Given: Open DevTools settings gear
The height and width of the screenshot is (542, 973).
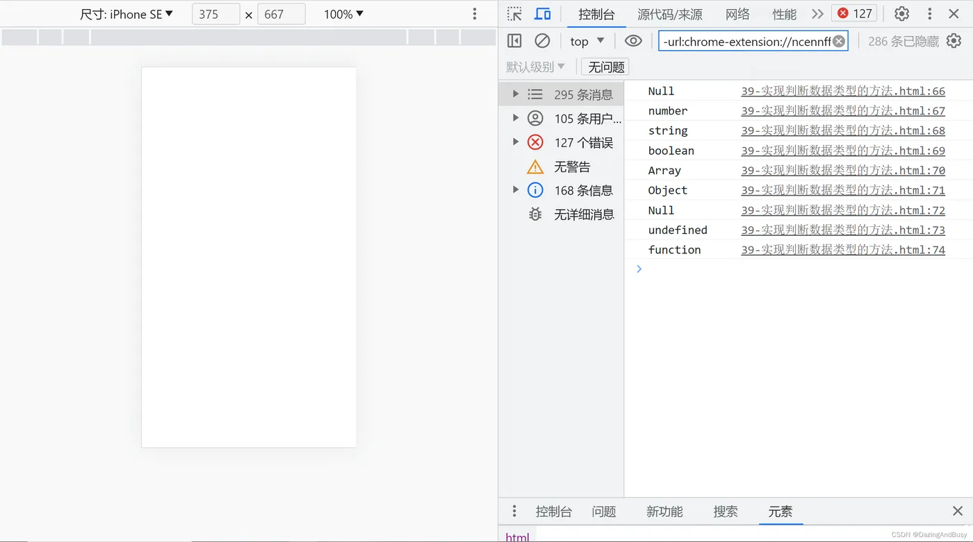Looking at the screenshot, I should (x=902, y=14).
